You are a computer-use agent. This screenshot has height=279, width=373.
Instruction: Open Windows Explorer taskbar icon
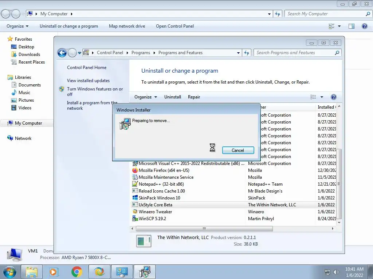[32, 272]
